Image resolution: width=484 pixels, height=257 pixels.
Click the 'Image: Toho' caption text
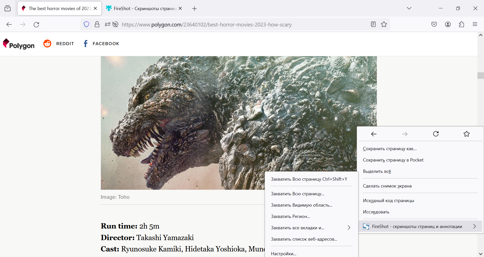[x=115, y=197]
